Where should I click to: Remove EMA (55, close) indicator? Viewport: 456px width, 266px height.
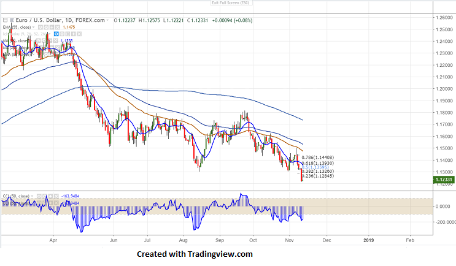pyautogui.click(x=58, y=28)
